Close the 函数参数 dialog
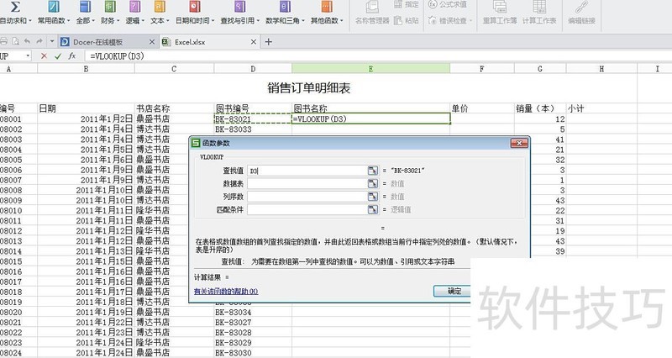 [x=519, y=143]
